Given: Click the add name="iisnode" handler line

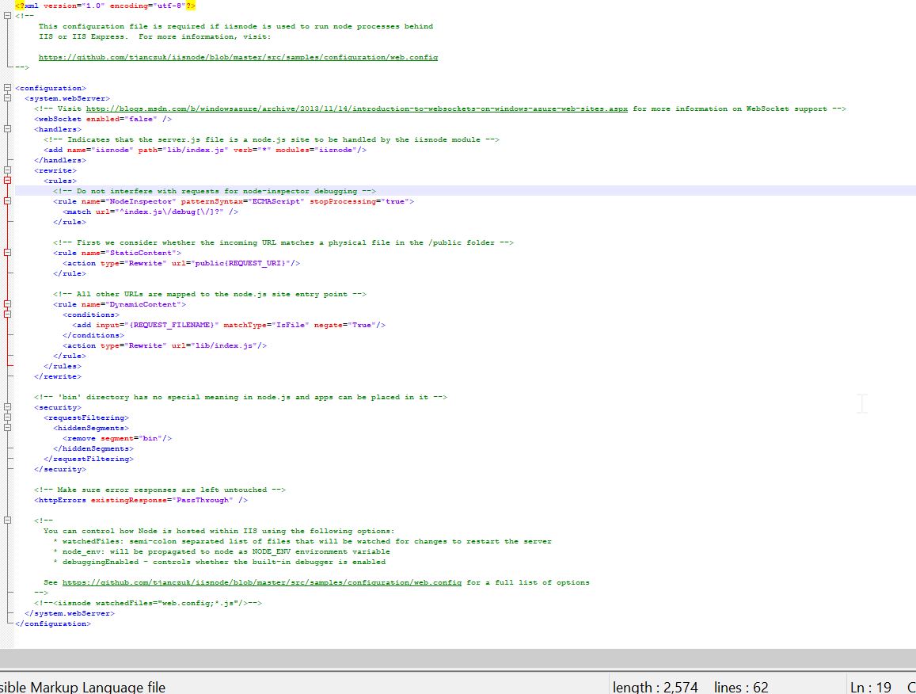Looking at the screenshot, I should 205,150.
